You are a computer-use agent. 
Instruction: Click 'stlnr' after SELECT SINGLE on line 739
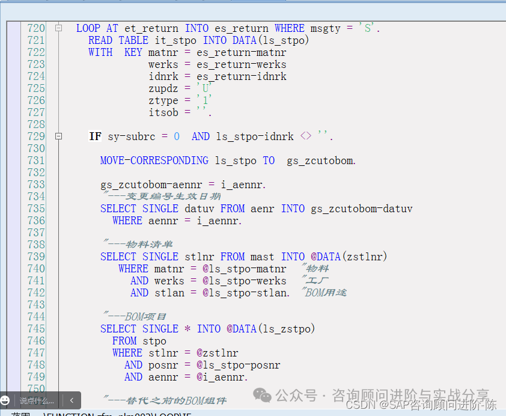tap(200, 257)
